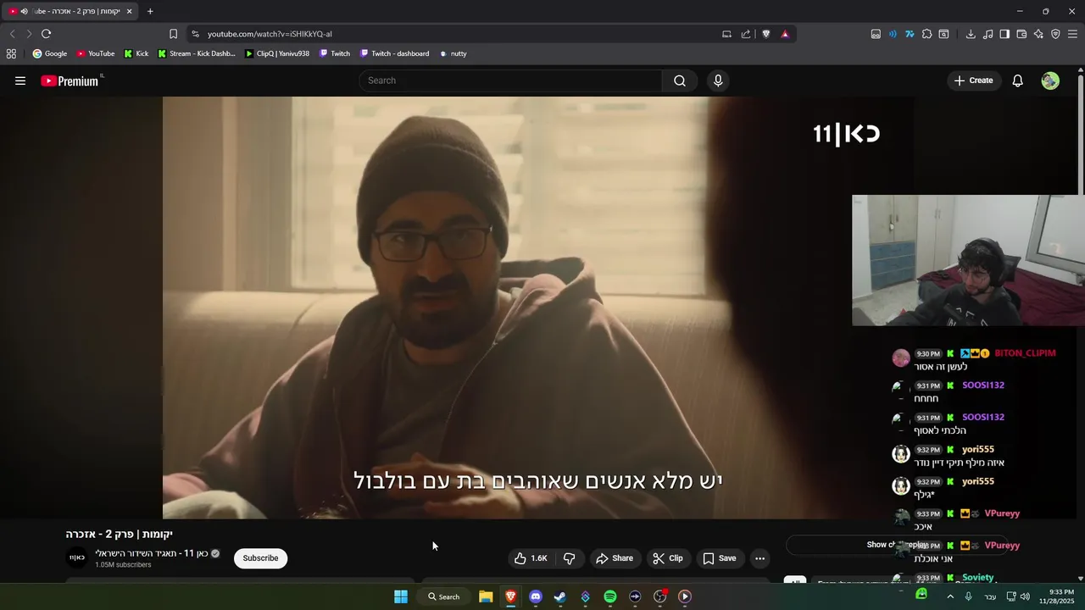Switch the עבר input language indicator
This screenshot has width=1085, height=610.
(990, 596)
